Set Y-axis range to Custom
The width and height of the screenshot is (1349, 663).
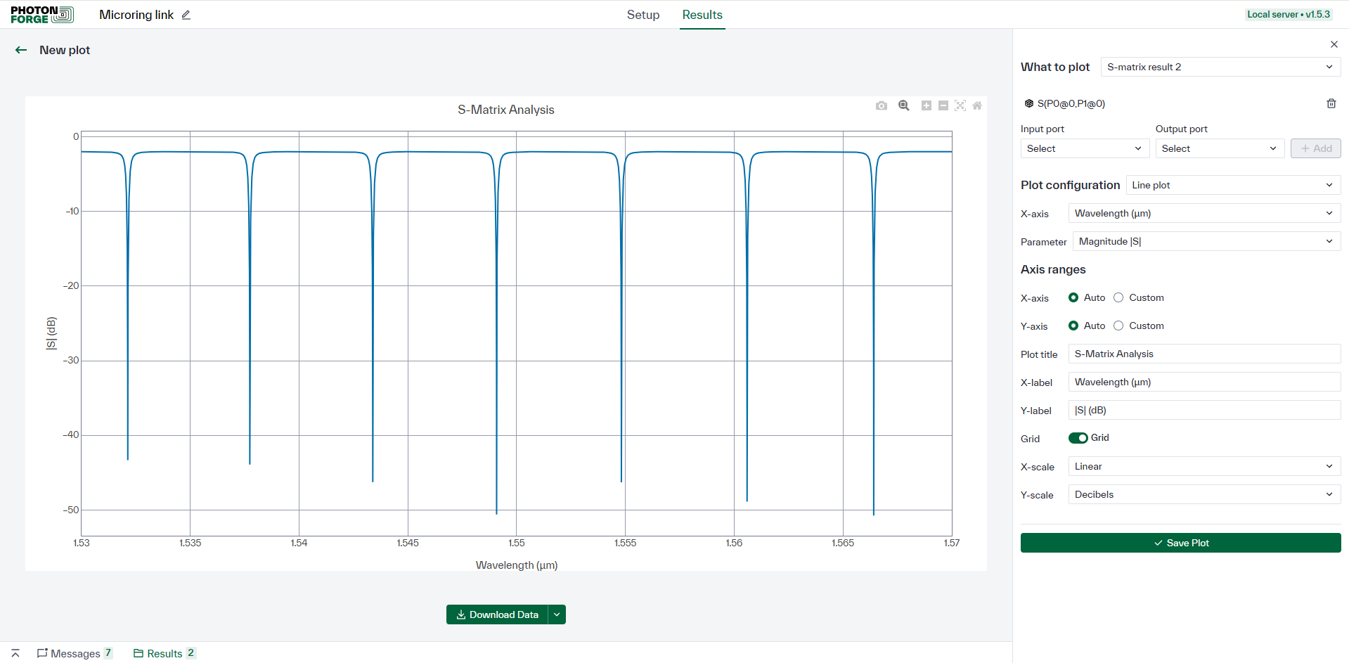(x=1118, y=326)
